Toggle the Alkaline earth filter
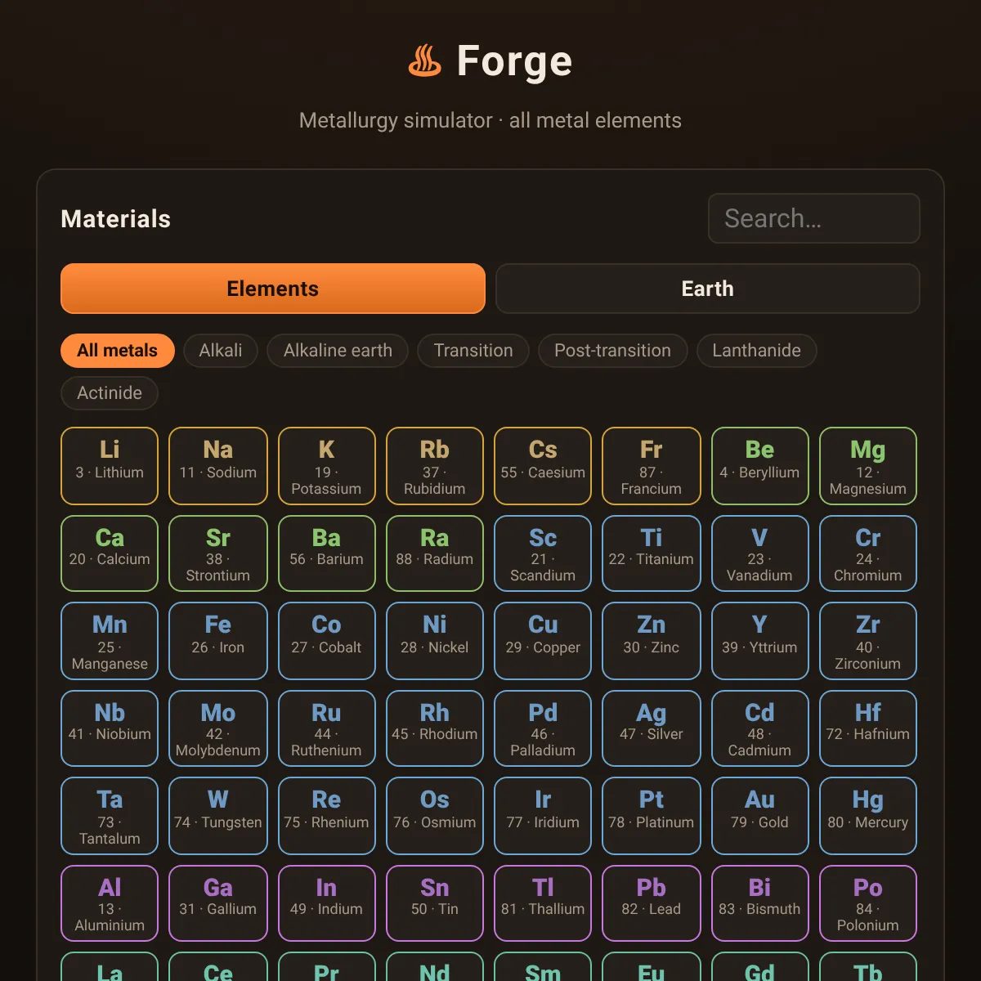The width and height of the screenshot is (981, 981). point(338,351)
